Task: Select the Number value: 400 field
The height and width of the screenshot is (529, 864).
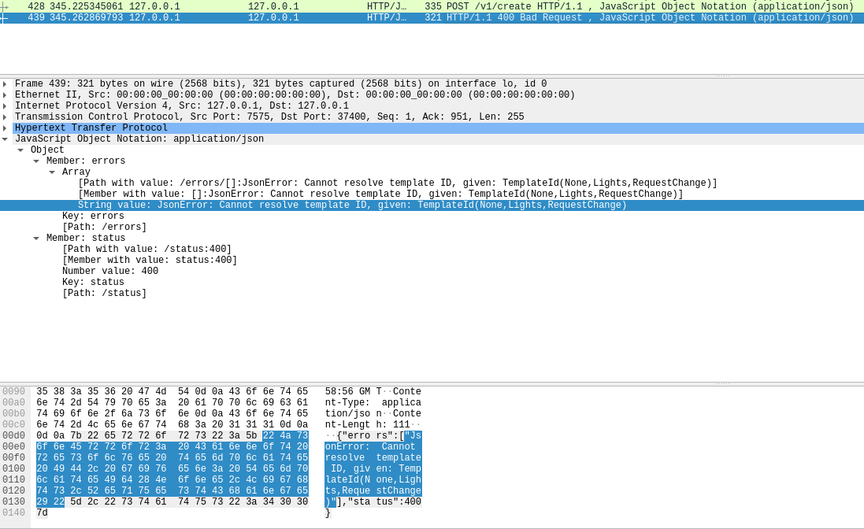Action: coord(109,272)
